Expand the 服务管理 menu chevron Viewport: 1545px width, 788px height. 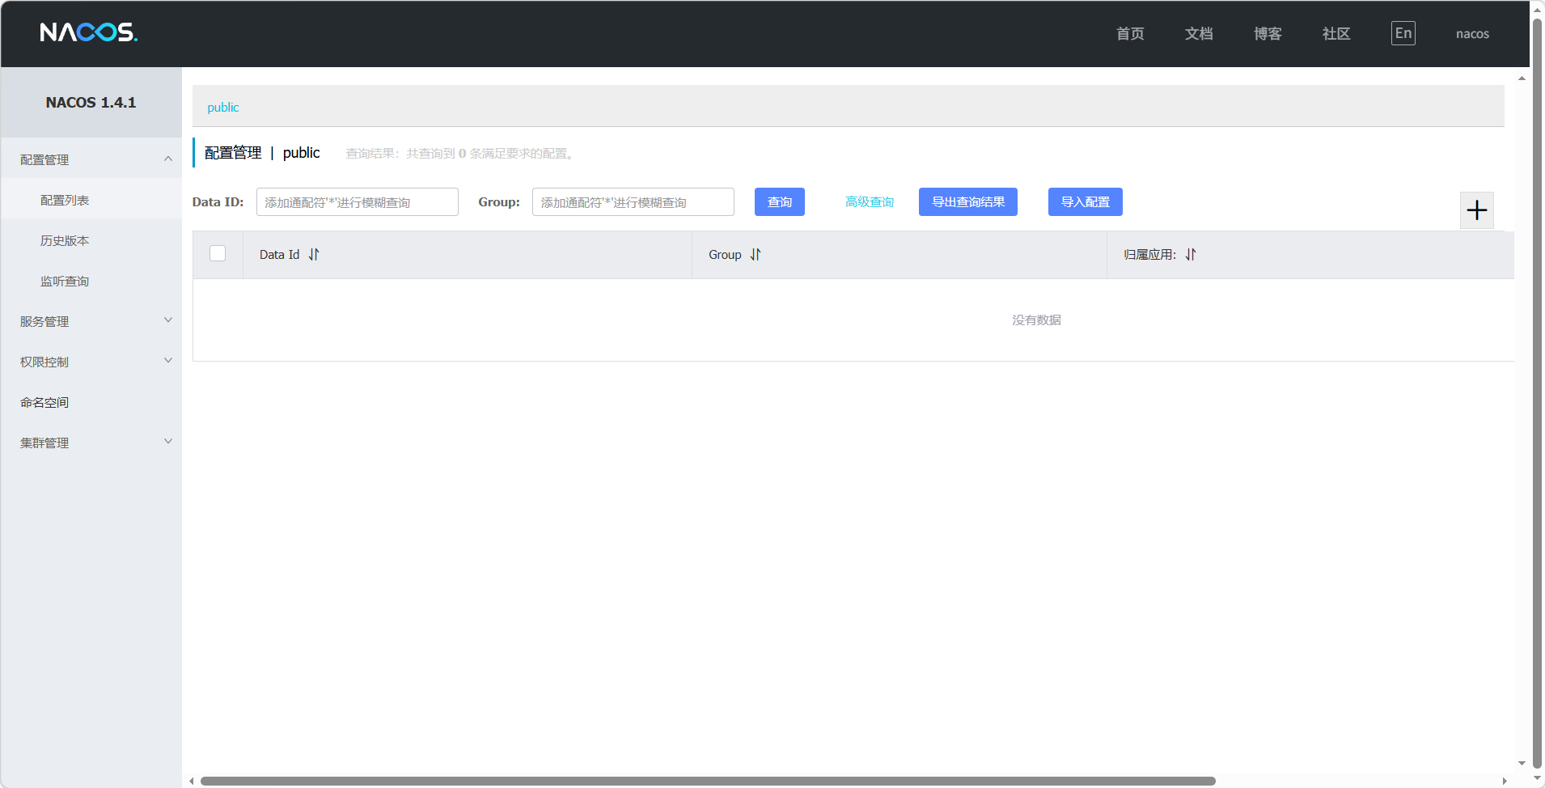[x=168, y=320]
